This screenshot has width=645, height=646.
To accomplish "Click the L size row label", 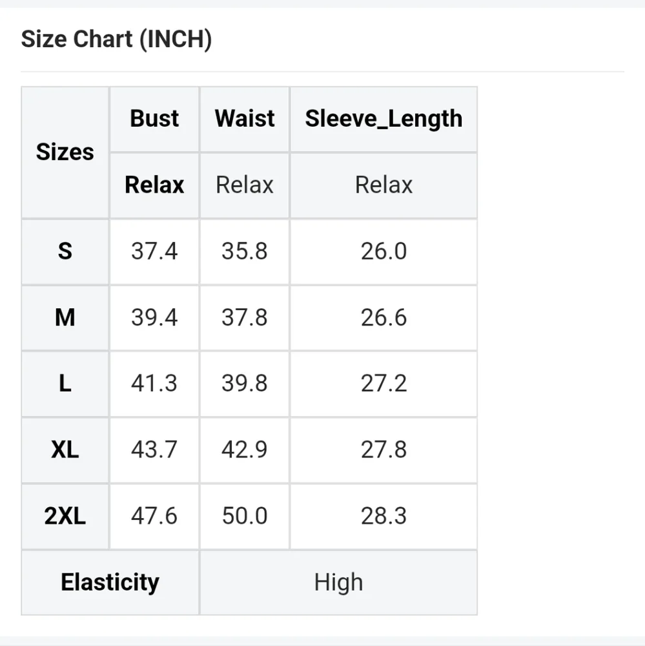I will (65, 383).
